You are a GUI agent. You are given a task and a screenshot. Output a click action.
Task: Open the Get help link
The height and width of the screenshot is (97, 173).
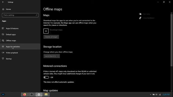[147, 14]
